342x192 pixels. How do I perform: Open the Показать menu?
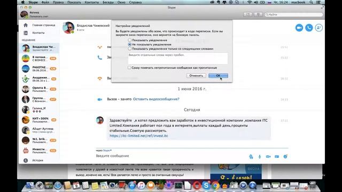point(74,2)
